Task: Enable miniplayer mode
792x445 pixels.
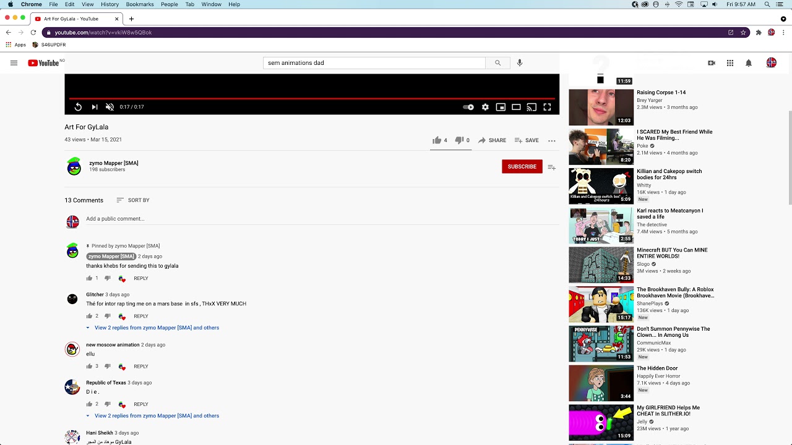Action: (x=501, y=107)
